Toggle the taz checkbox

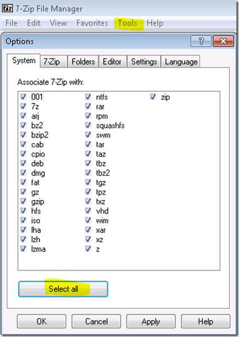tap(88, 154)
